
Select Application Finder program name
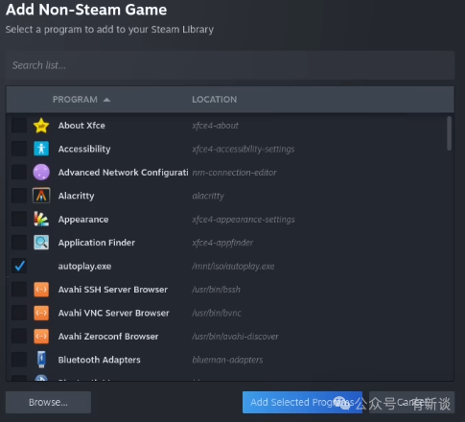(x=97, y=243)
